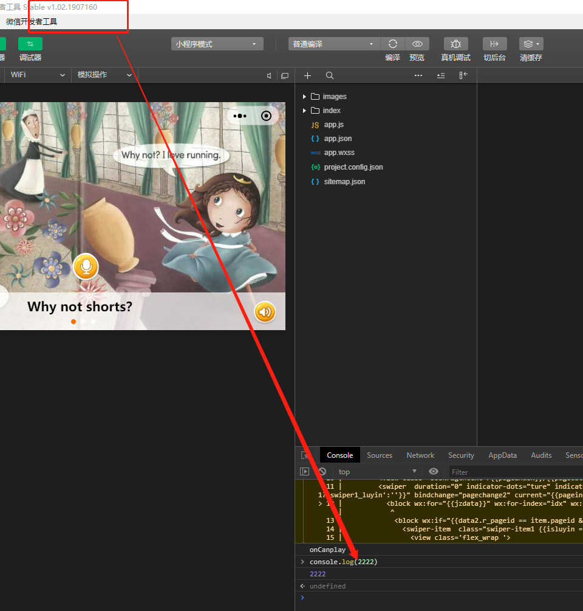This screenshot has height=611, width=583.
Task: Click the 'Why not? I love running.' speech bubble
Action: pos(171,155)
